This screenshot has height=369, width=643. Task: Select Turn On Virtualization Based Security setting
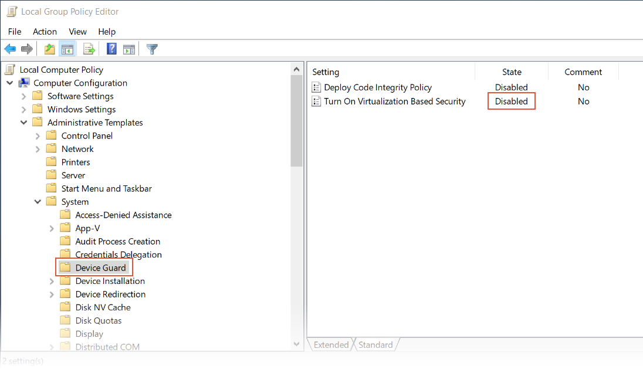pyautogui.click(x=394, y=101)
